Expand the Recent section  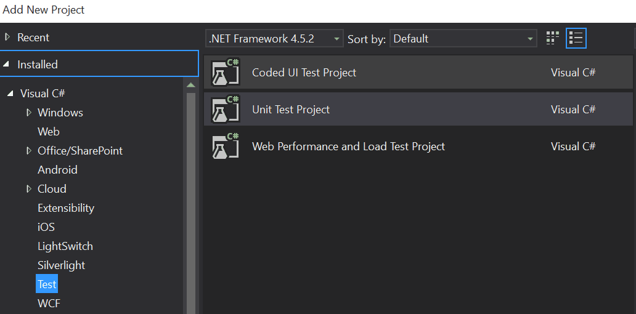7,38
